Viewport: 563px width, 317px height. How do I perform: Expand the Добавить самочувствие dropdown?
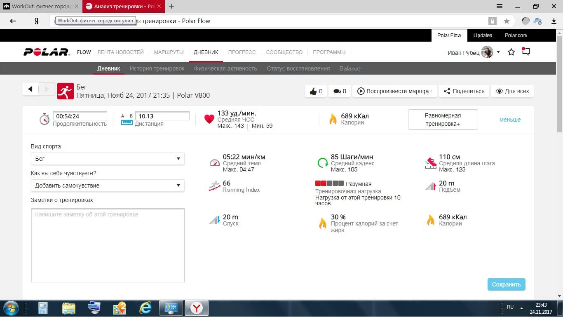[x=108, y=186]
